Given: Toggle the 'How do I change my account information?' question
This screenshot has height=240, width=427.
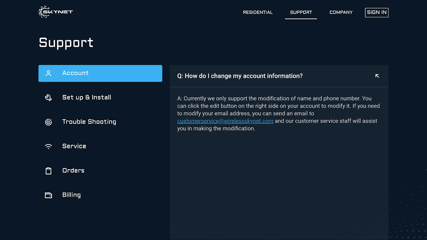Looking at the screenshot, I should tap(240, 76).
